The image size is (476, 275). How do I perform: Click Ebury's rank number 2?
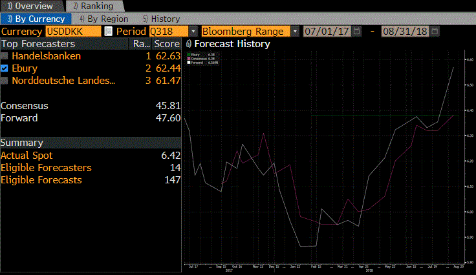[x=148, y=68]
